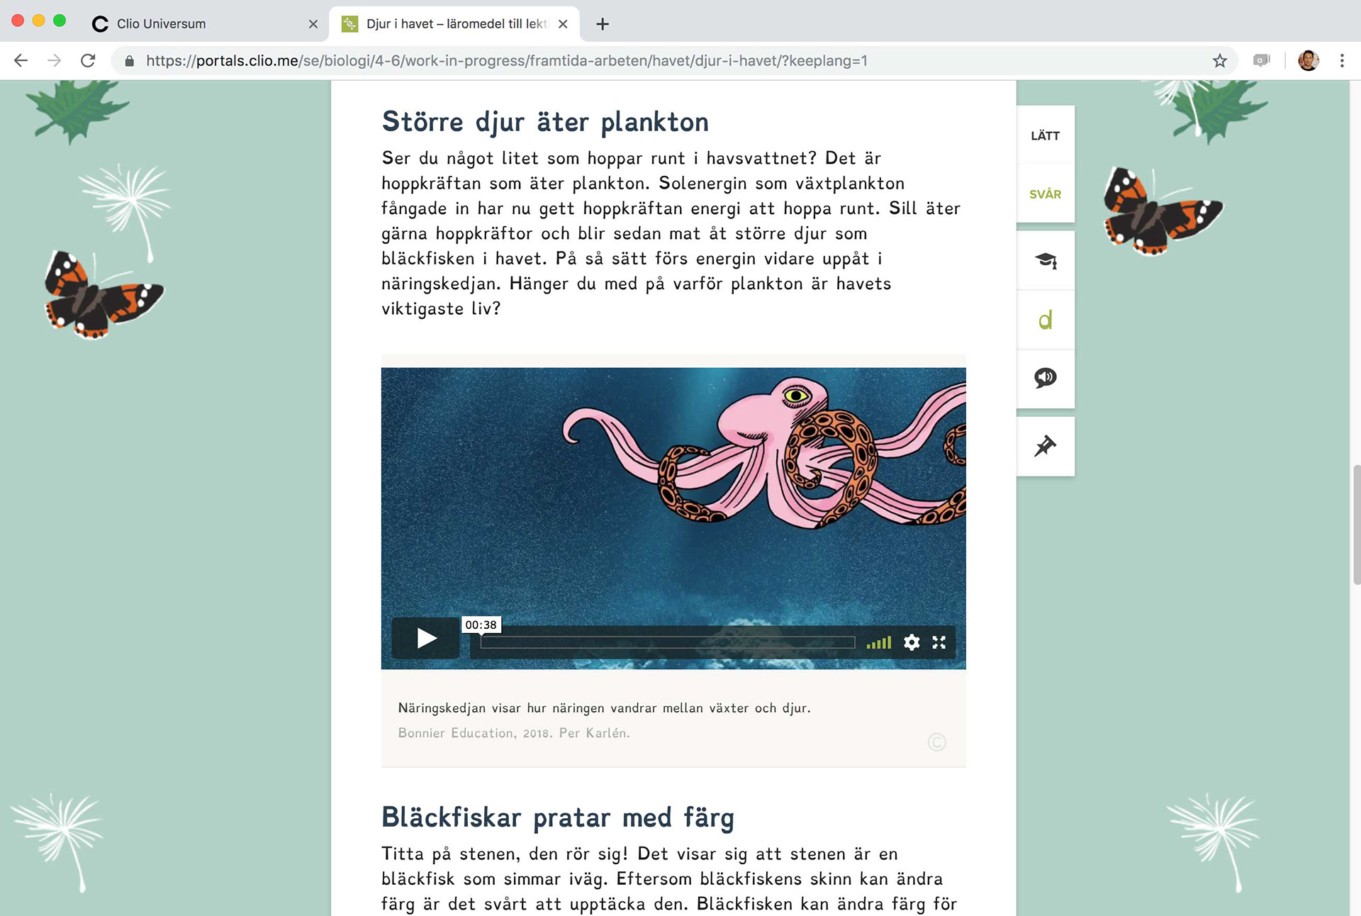This screenshot has width=1361, height=916.
Task: Click the address bar URL
Action: click(x=506, y=61)
